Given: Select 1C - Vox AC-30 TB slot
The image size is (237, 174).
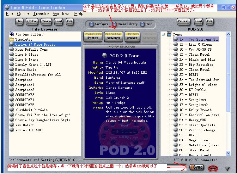Looking at the screenshot, I should [x=195, y=49].
